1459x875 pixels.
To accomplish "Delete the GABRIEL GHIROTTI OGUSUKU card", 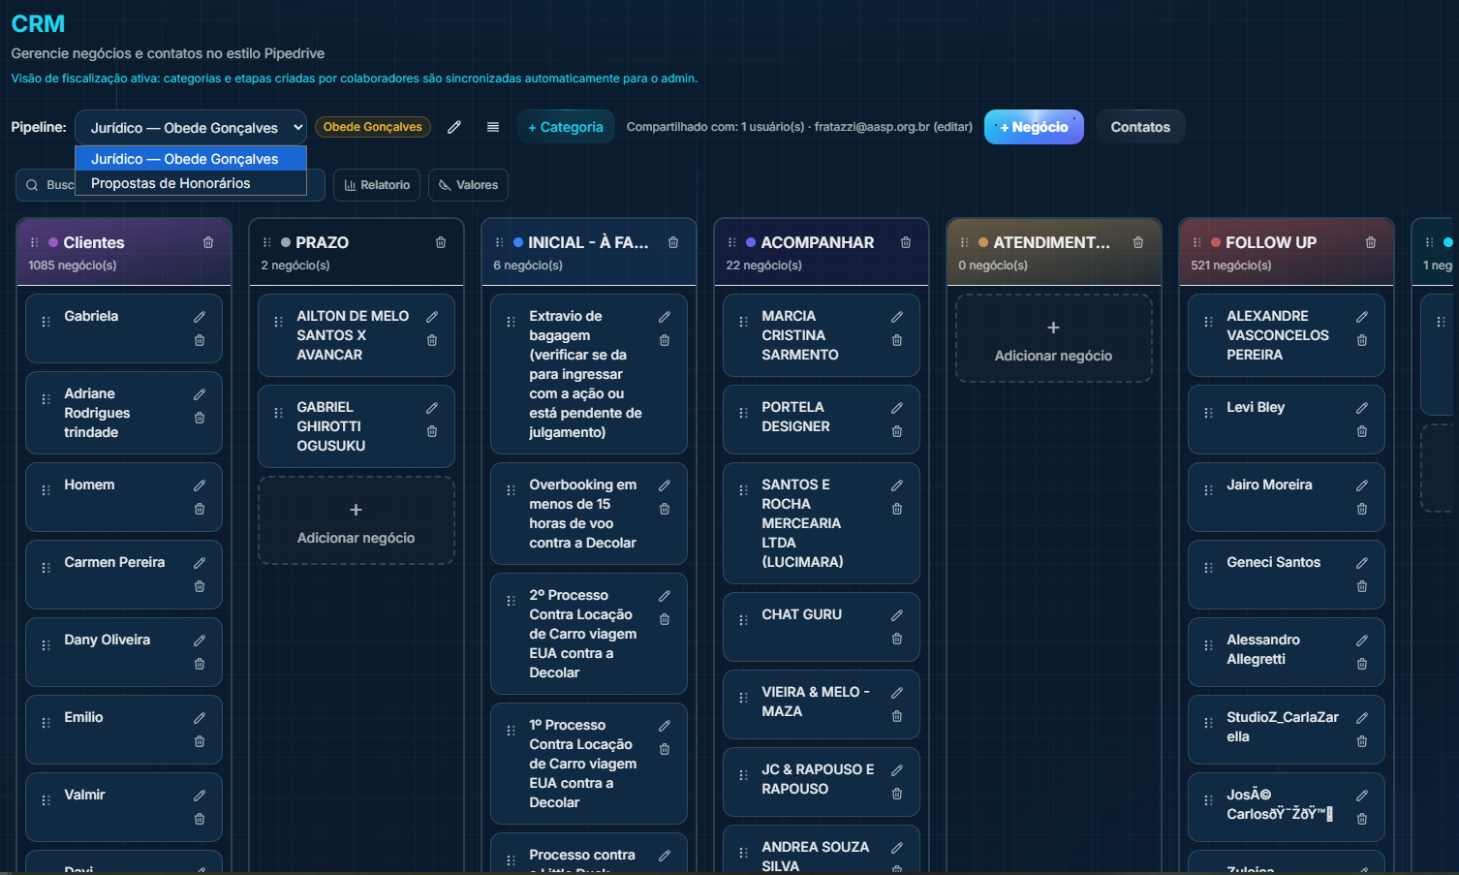I will click(432, 431).
